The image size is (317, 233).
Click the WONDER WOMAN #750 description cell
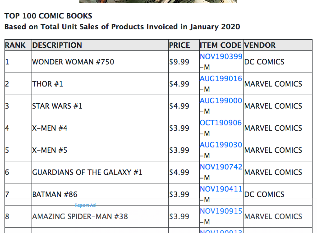(x=73, y=62)
